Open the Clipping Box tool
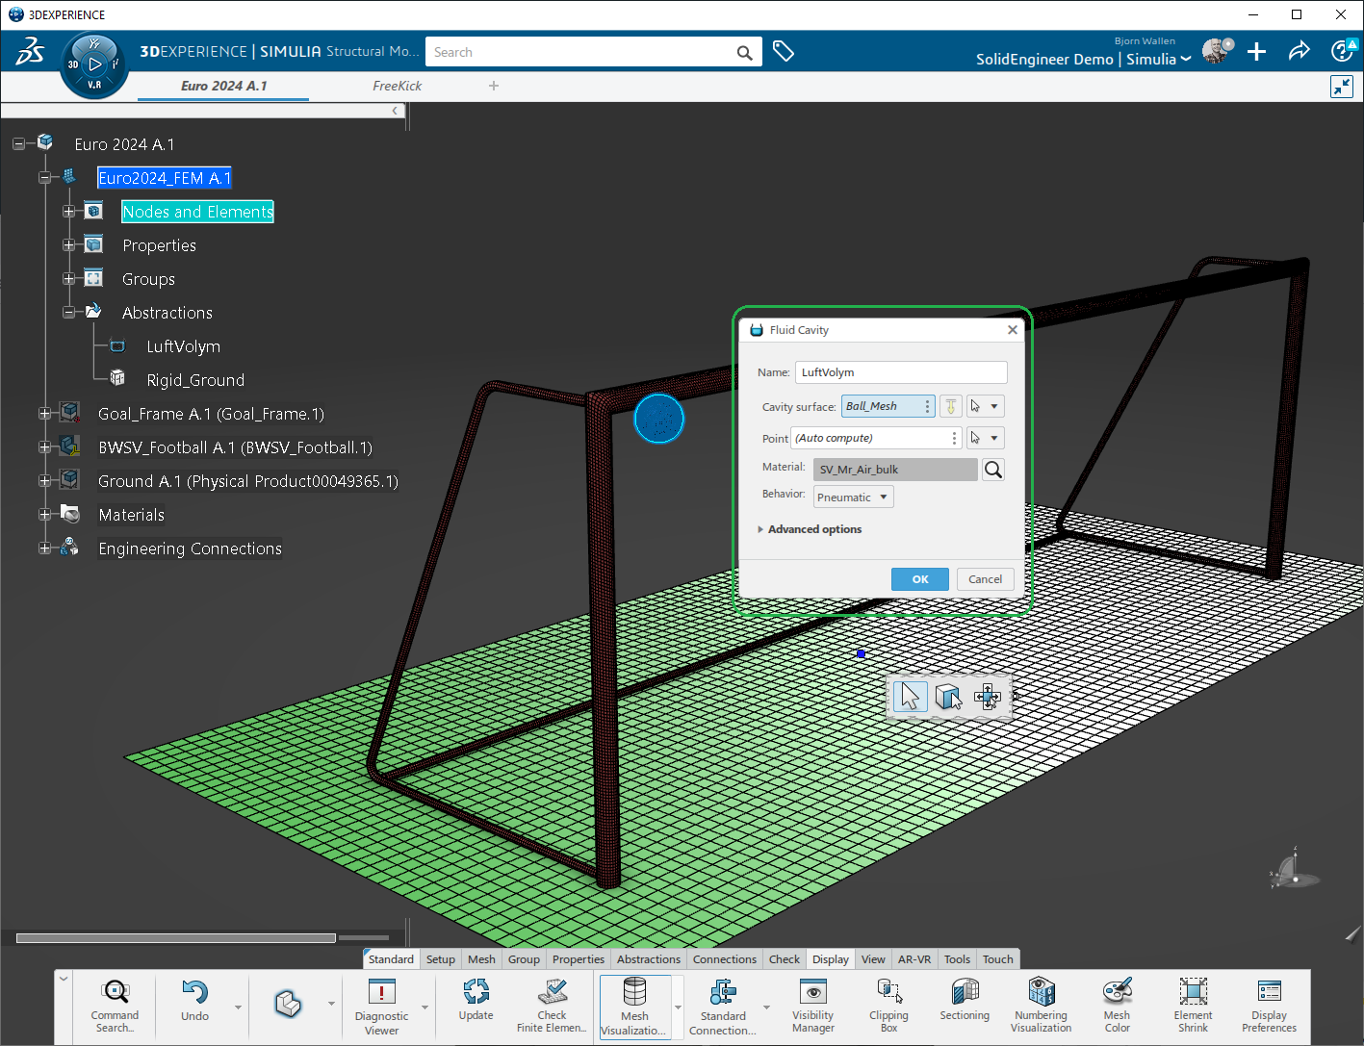Viewport: 1364px width, 1046px height. (888, 1004)
